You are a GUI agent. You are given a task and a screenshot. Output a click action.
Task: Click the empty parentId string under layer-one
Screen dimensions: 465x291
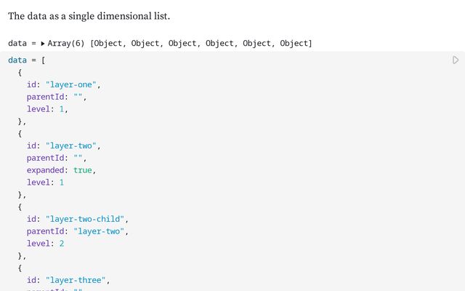point(77,97)
